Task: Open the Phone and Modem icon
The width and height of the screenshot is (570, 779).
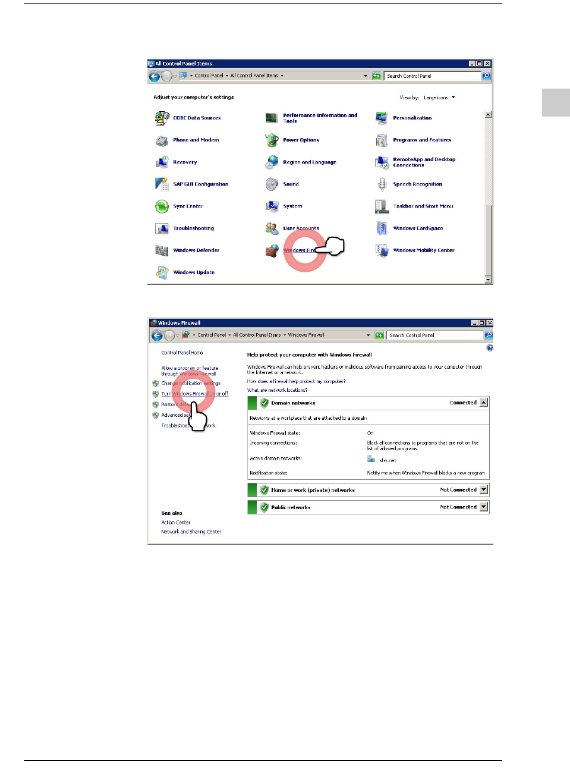Action: point(162,140)
